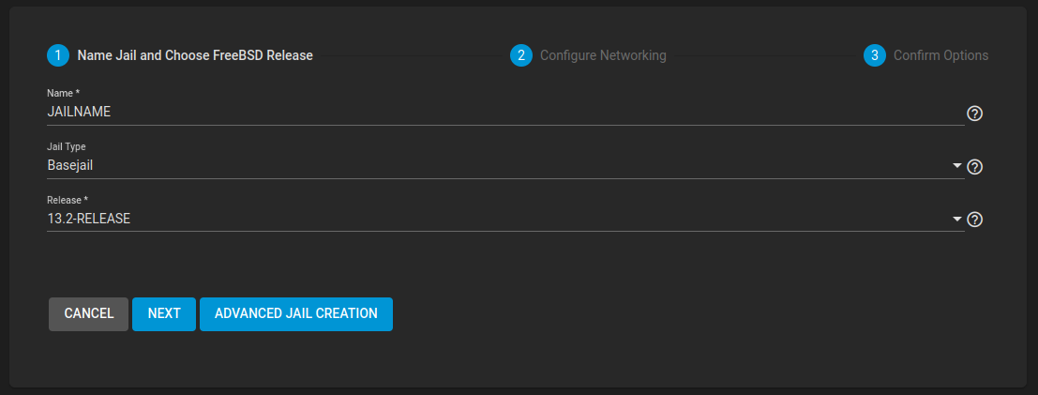
Task: Click the step 2 number circle
Action: point(521,55)
